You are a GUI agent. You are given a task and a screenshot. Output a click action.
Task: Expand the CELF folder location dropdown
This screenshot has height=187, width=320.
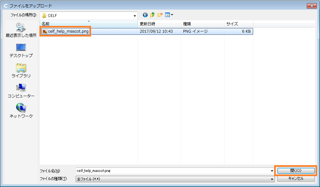pos(135,15)
